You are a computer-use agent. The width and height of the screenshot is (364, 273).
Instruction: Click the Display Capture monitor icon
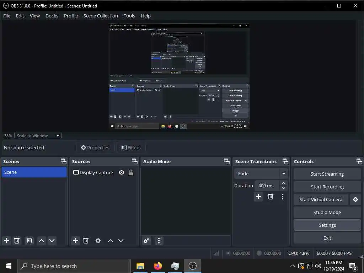pyautogui.click(x=76, y=172)
